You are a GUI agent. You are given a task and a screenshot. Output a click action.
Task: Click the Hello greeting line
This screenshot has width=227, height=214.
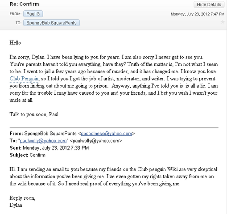(15, 43)
